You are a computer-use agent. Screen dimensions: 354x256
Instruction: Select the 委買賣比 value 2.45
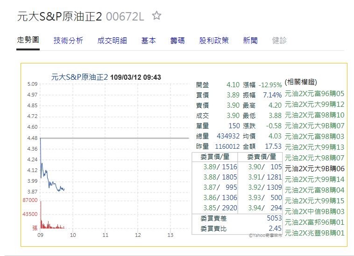(x=275, y=228)
